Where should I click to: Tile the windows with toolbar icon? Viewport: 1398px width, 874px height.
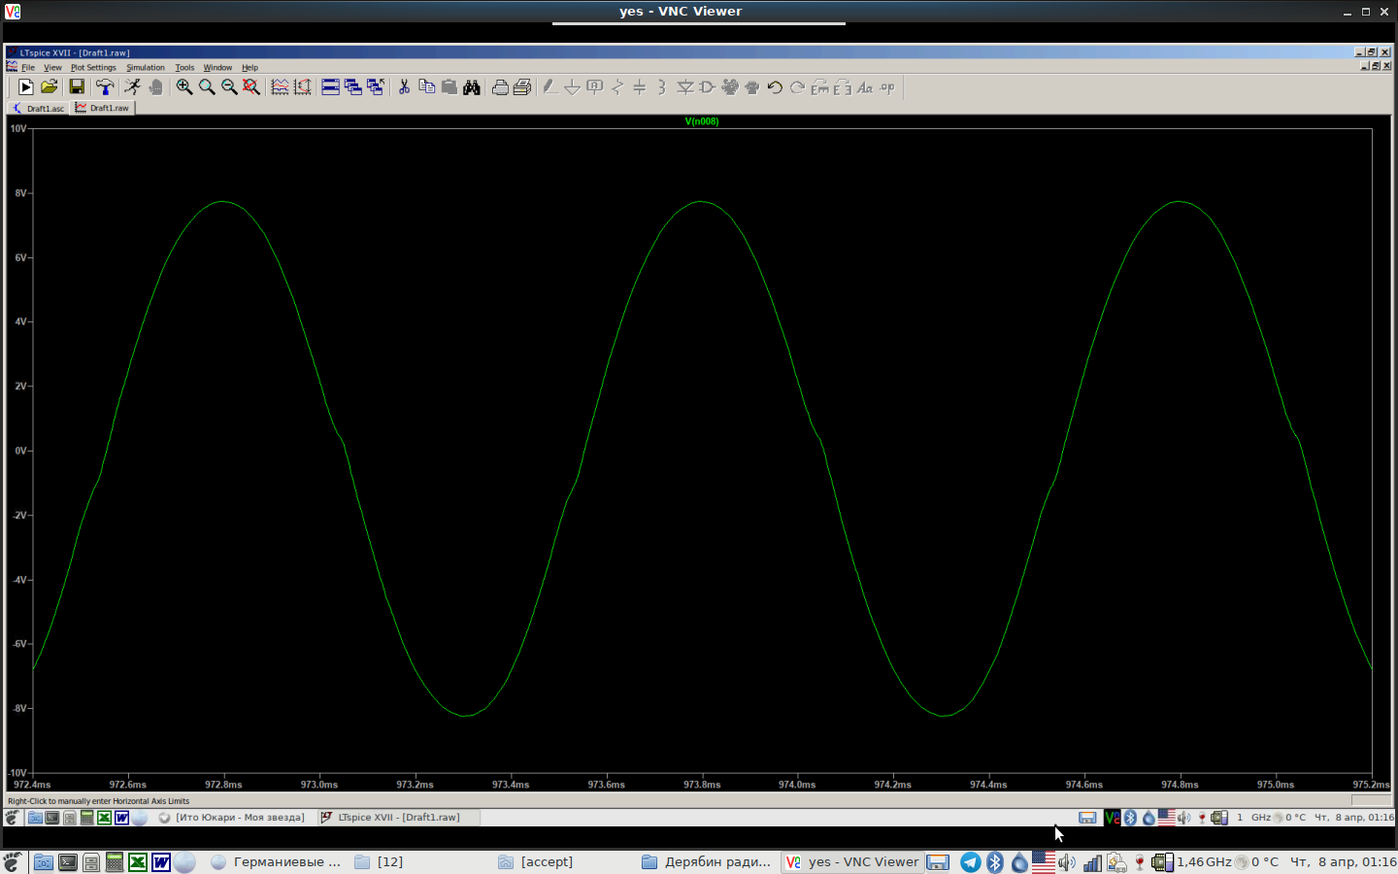pyautogui.click(x=330, y=87)
